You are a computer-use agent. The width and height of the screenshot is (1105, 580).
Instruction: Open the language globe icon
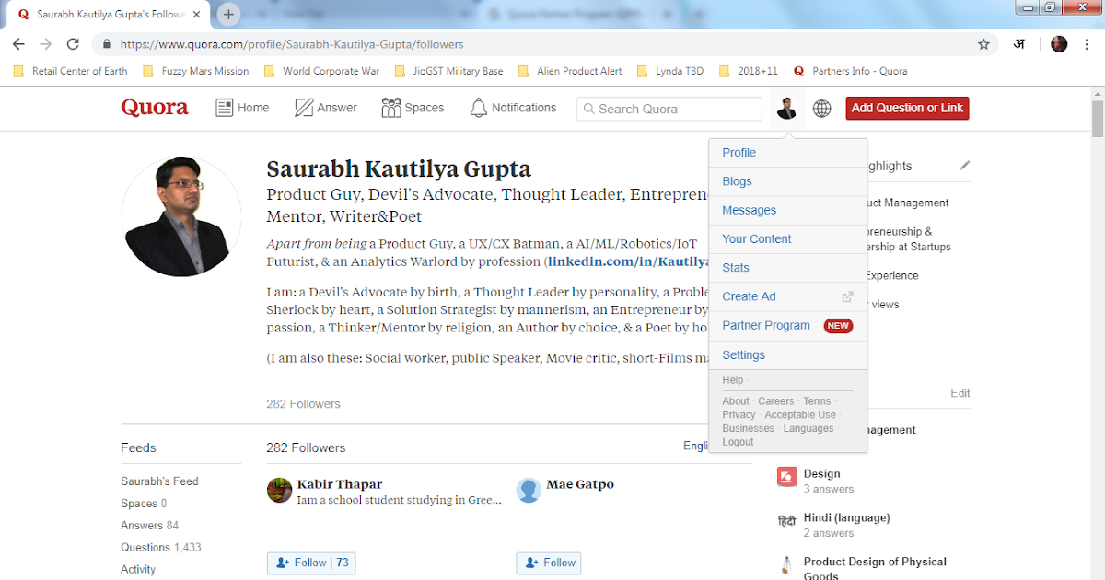coord(822,109)
